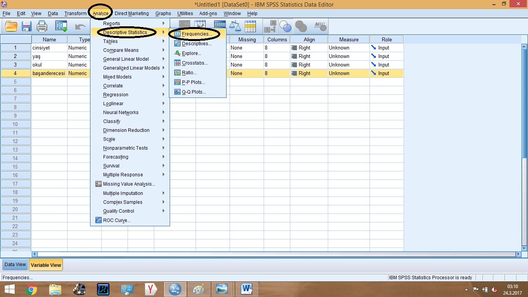Click the Role Input cell for okul
Viewport: 528px width, 297px height.
[x=387, y=65]
